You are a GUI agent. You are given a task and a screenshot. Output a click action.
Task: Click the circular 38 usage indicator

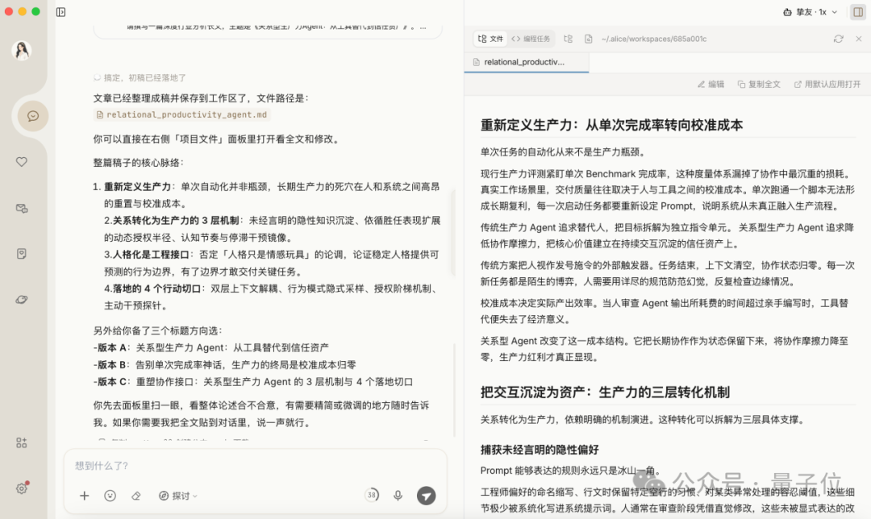point(372,495)
